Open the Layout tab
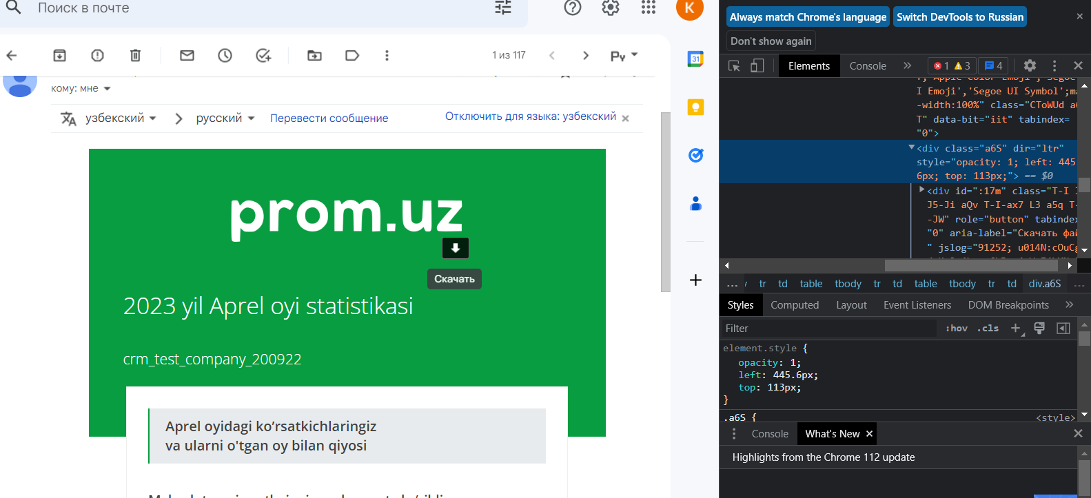1091x498 pixels. tap(851, 304)
